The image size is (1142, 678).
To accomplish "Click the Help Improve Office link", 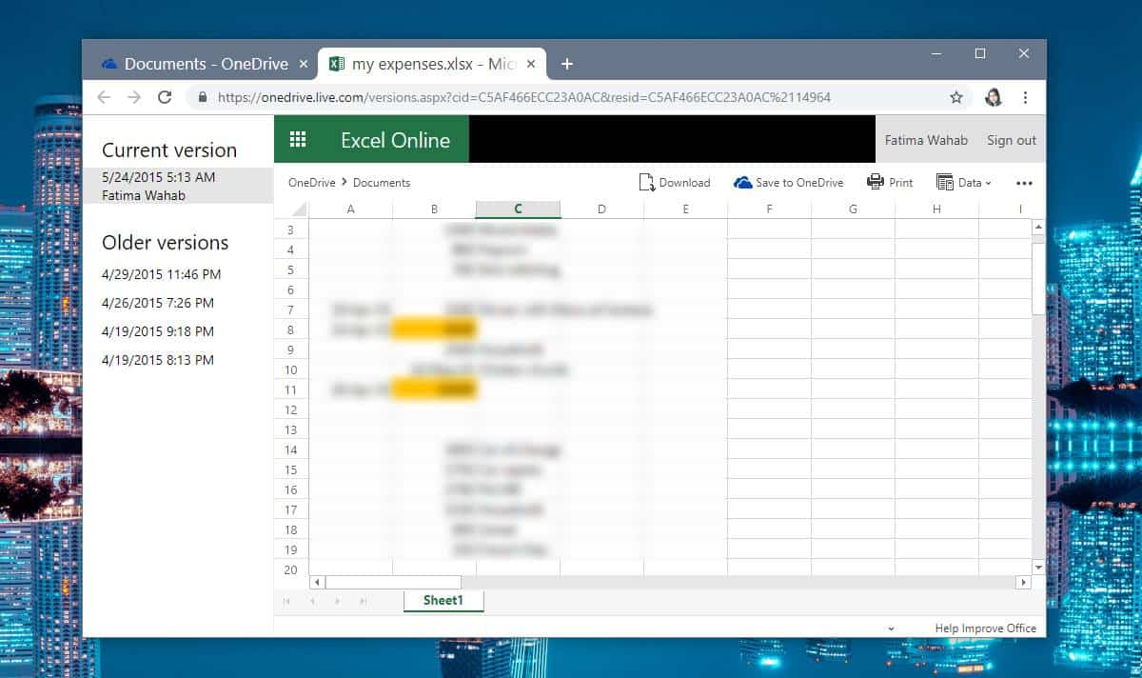I will coord(986,628).
